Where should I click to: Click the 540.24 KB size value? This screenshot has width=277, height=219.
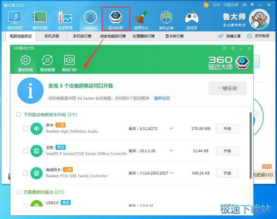[201, 173]
